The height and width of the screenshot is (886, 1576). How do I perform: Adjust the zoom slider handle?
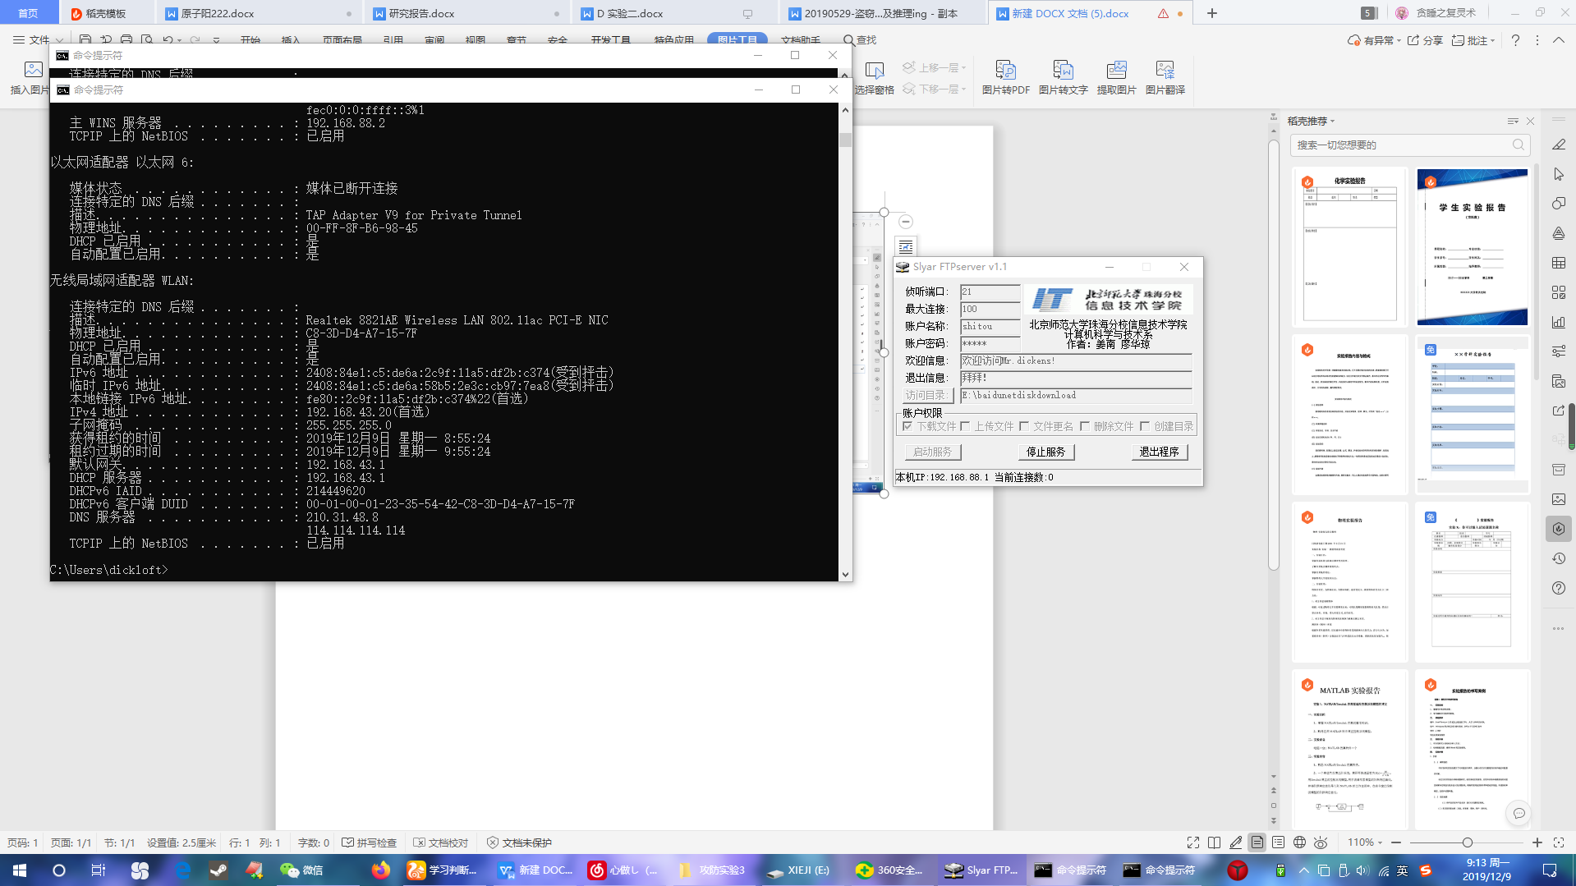(x=1467, y=842)
